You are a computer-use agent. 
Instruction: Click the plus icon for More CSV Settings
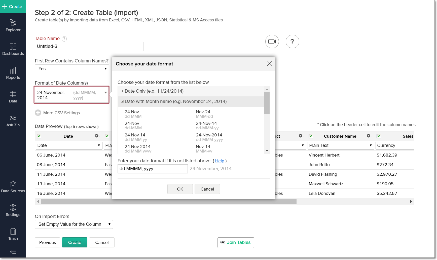pos(38,113)
